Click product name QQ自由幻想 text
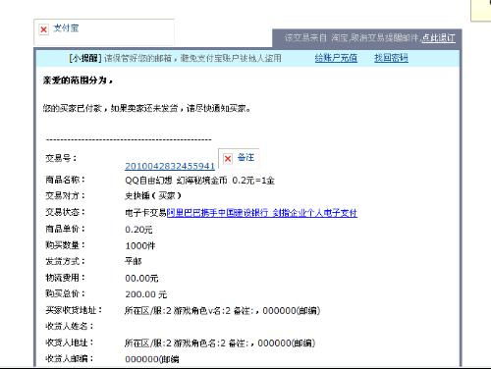491x369 pixels. [199, 181]
